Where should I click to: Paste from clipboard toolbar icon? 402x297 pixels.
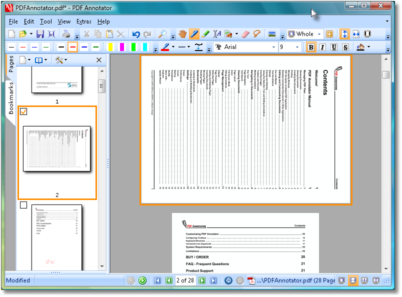[x=109, y=34]
